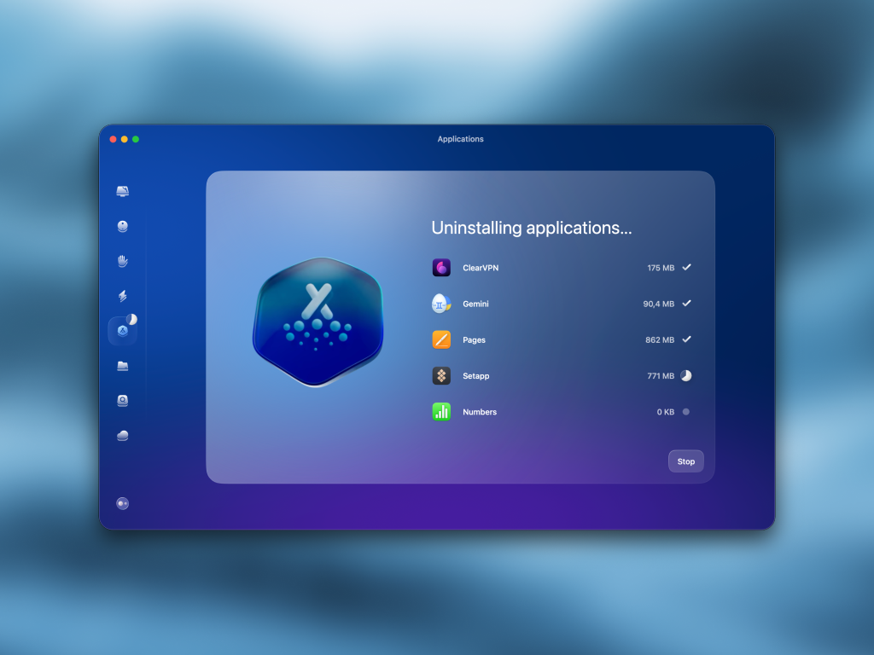The width and height of the screenshot is (874, 655).
Task: Open the CleanMyMac Assistant icon at bottom
Action: [x=122, y=503]
